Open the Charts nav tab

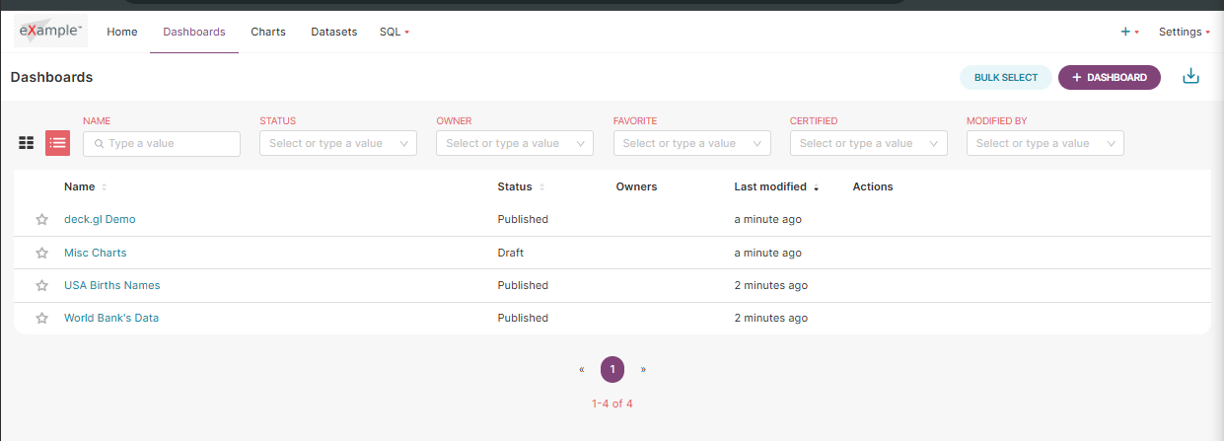click(x=268, y=32)
